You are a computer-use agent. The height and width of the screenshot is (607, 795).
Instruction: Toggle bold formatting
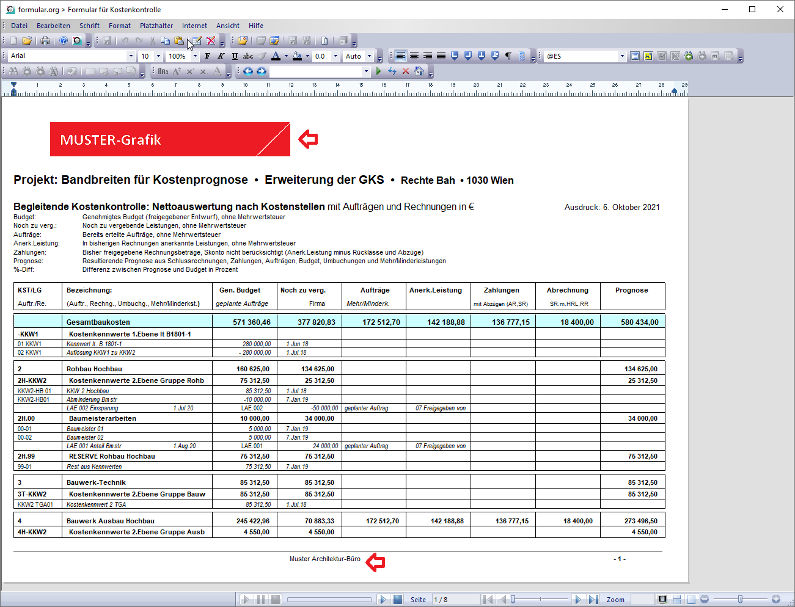[x=208, y=56]
